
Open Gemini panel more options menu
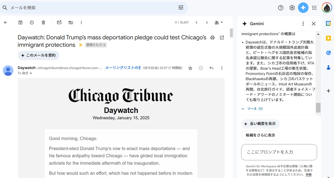coord(303,24)
